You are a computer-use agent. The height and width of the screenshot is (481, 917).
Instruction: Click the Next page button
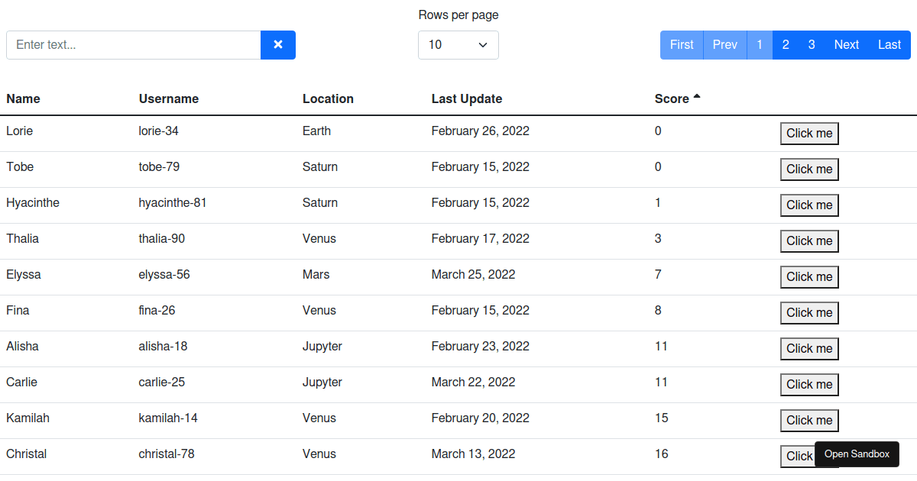846,44
